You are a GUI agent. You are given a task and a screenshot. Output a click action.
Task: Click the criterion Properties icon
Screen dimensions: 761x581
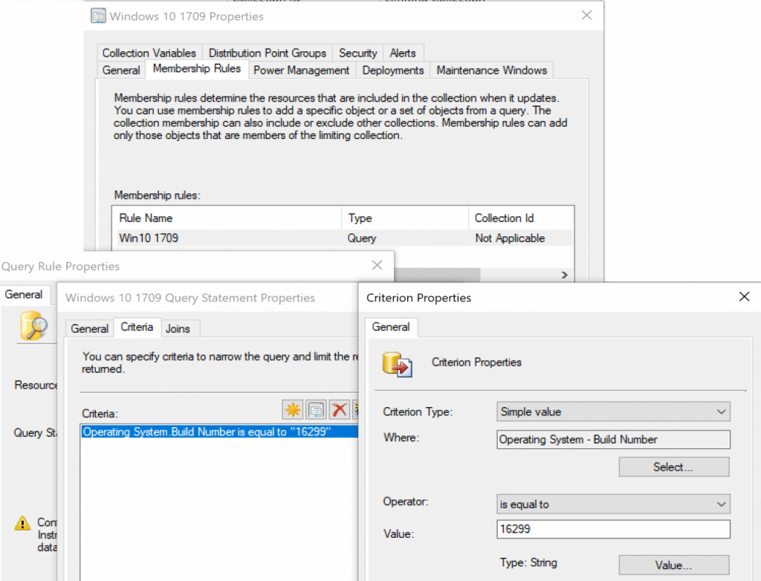(317, 409)
